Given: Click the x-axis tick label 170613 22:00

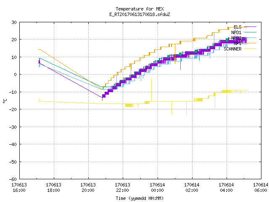Looking at the screenshot, I should tap(123, 188).
